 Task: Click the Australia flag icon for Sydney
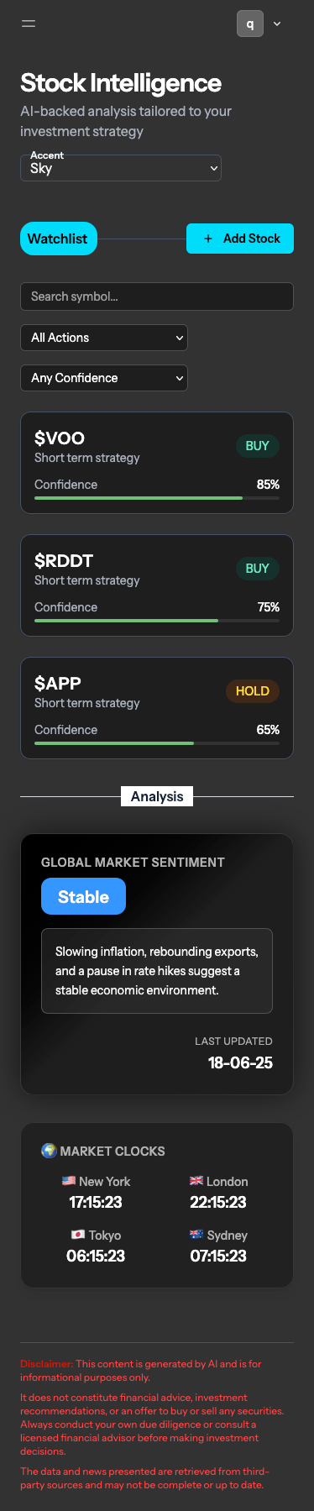pos(196,1235)
